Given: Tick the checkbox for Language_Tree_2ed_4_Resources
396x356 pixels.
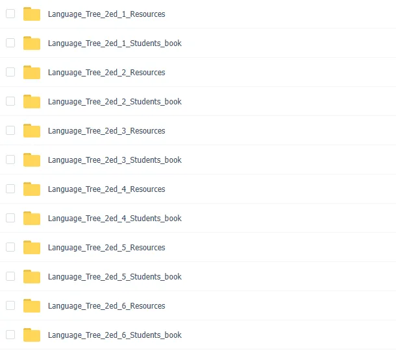Looking at the screenshot, I should [10, 189].
